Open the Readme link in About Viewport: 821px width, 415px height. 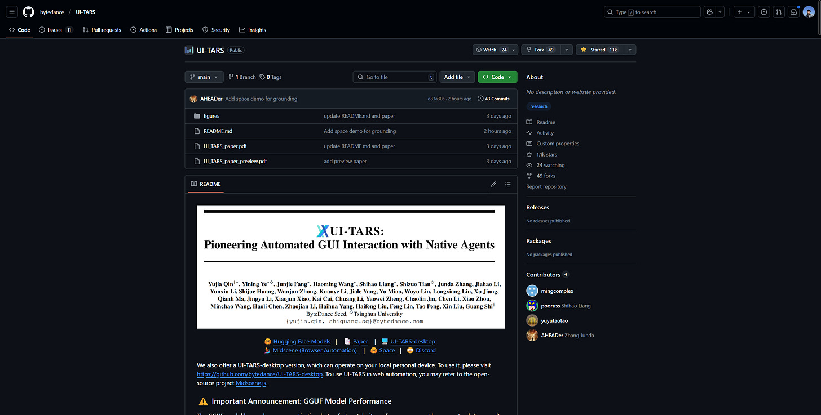point(541,122)
